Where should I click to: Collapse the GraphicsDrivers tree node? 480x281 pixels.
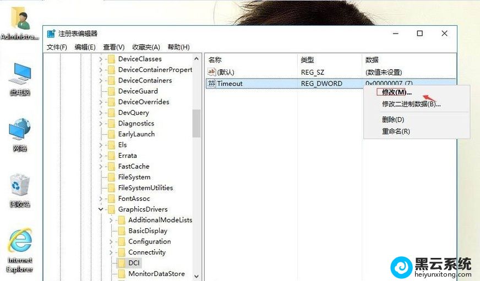[x=101, y=210]
